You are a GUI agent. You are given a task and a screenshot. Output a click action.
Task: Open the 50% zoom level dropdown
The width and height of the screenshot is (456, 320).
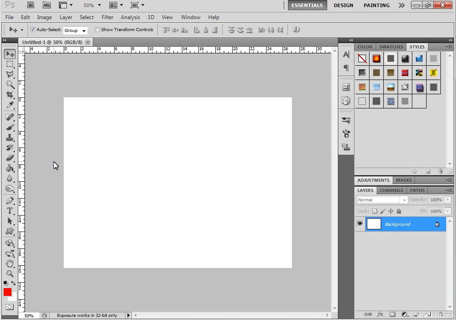(x=92, y=5)
